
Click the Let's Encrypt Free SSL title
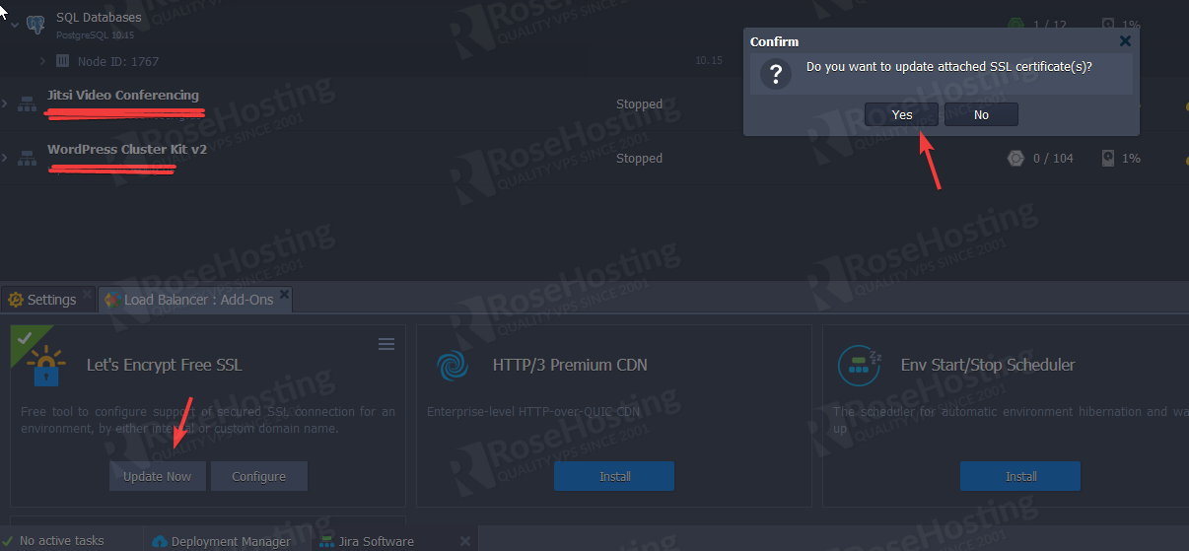[x=165, y=365]
